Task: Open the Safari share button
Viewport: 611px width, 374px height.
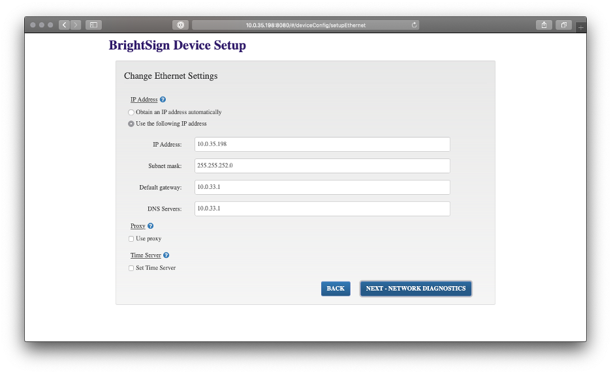Action: [544, 25]
